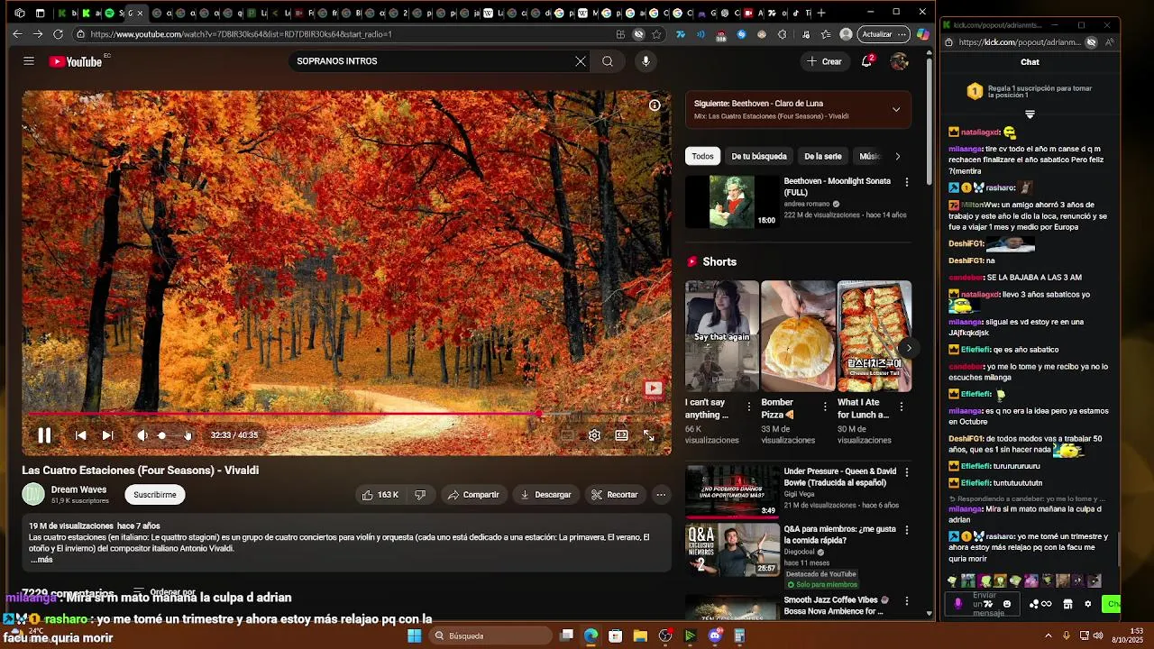
Task: Skip to the previous video
Action: 80,435
